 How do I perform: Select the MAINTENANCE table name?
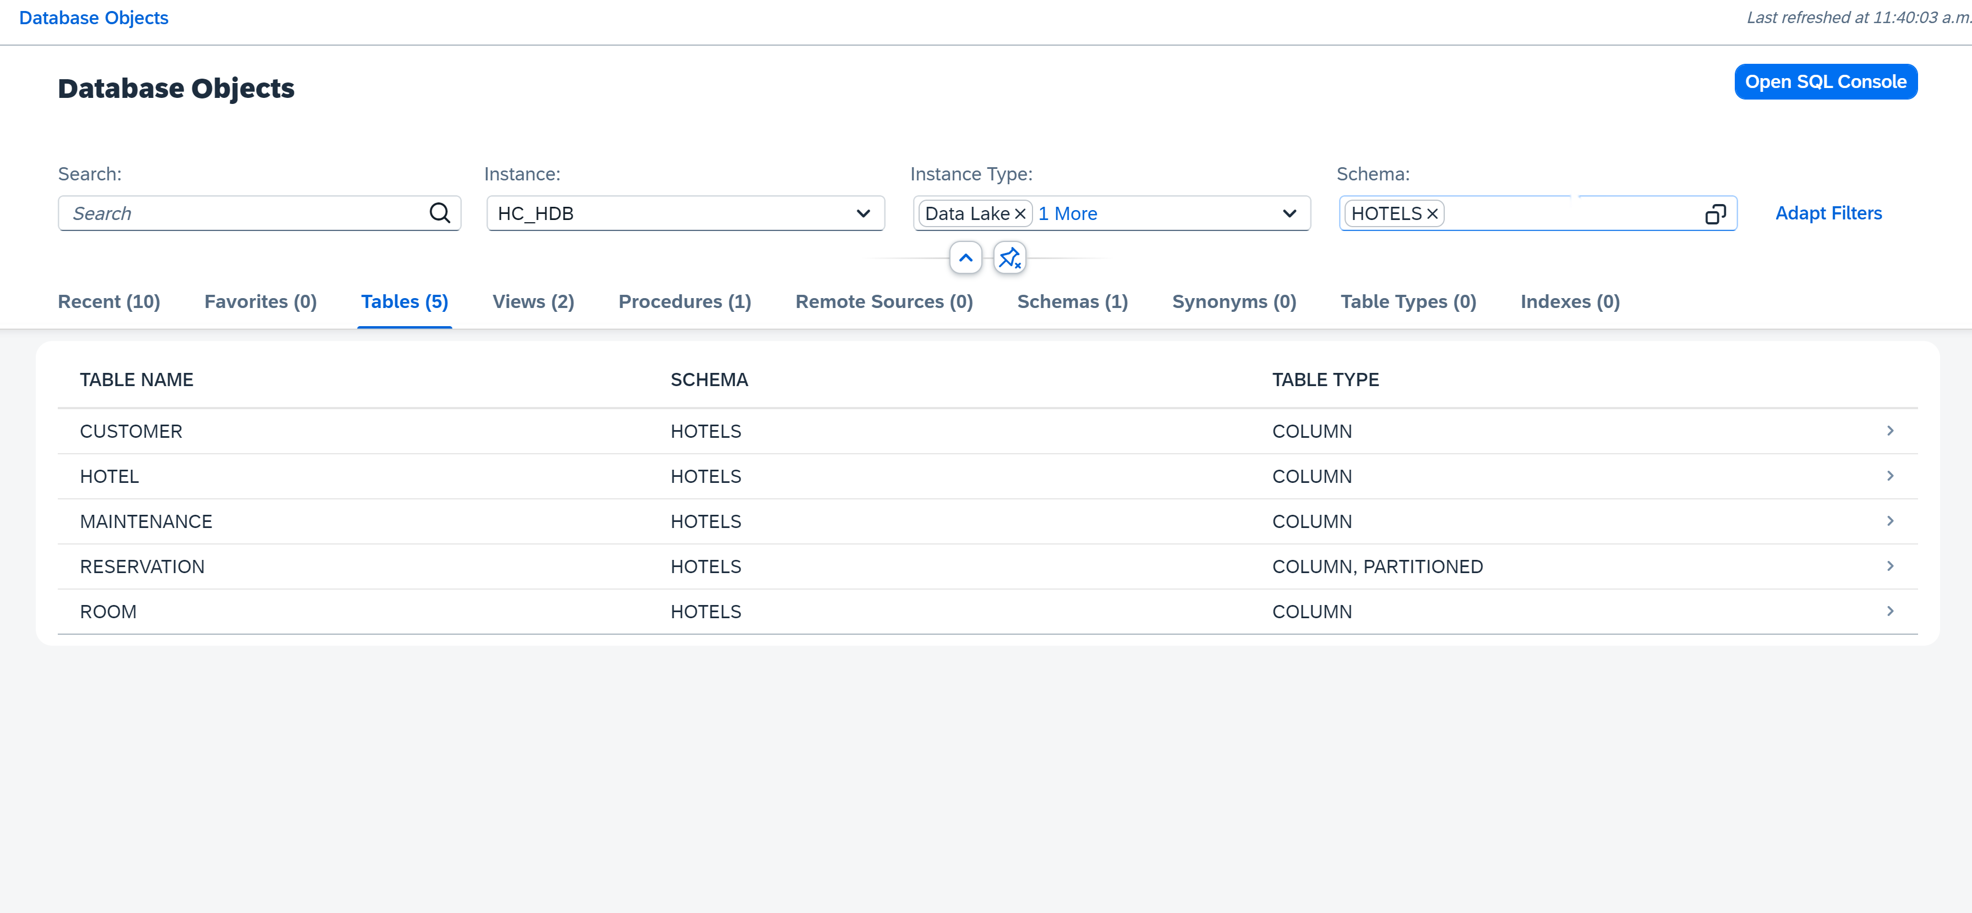(x=145, y=522)
